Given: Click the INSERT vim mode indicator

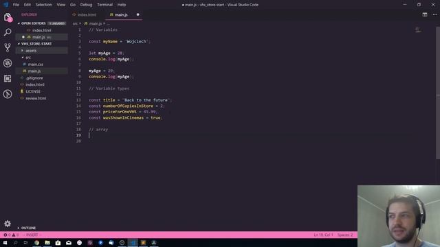Looking at the screenshot, I should [32, 235].
